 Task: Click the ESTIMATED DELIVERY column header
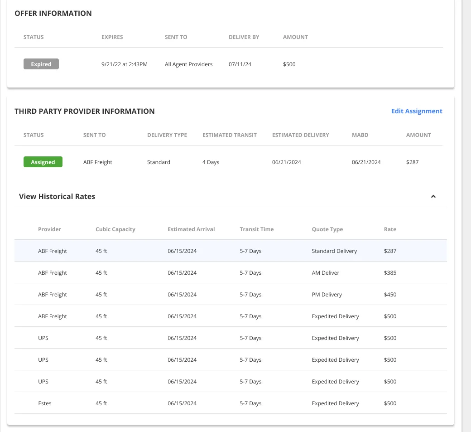(x=301, y=135)
